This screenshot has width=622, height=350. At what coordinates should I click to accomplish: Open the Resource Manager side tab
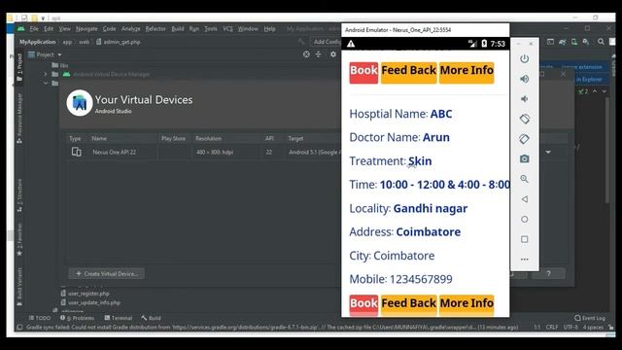point(19,119)
